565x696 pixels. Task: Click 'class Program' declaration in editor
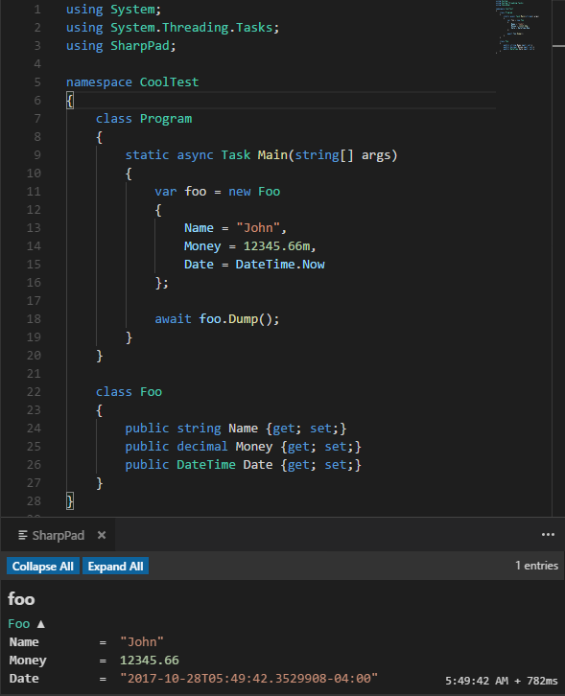click(144, 119)
